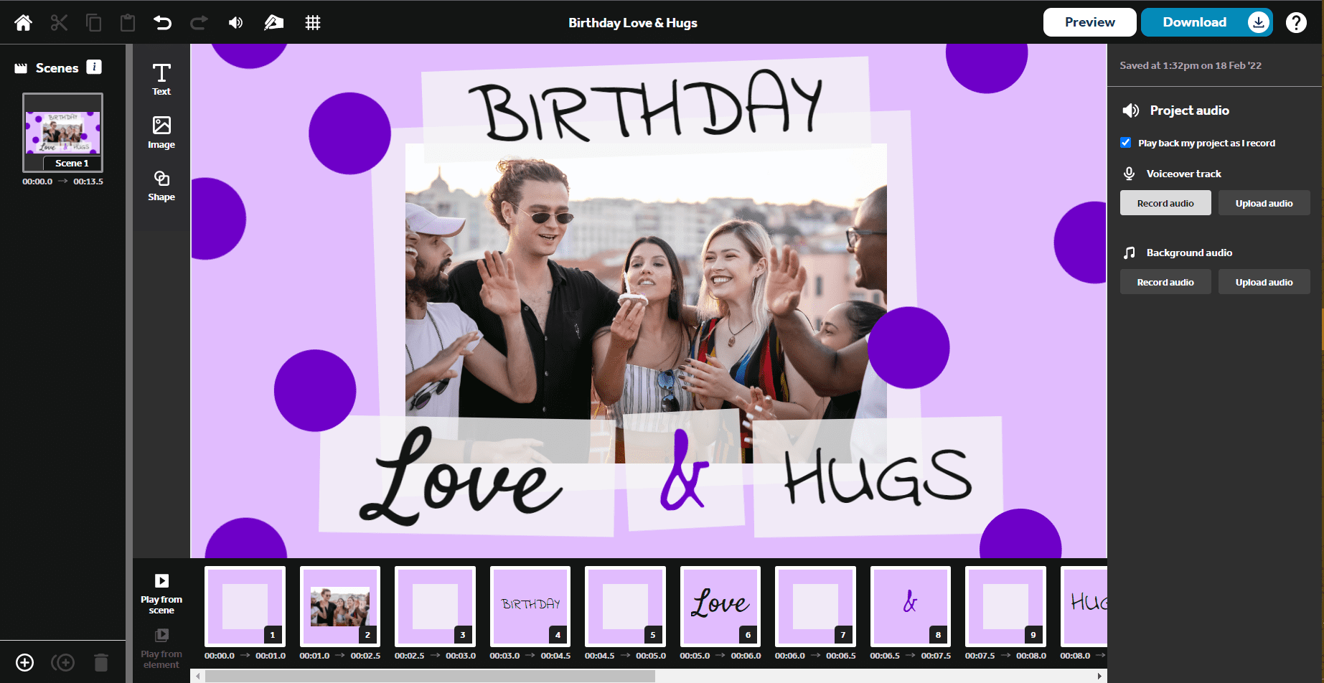Click the Copy icon in top toolbar
This screenshot has height=683, width=1324.
(93, 23)
